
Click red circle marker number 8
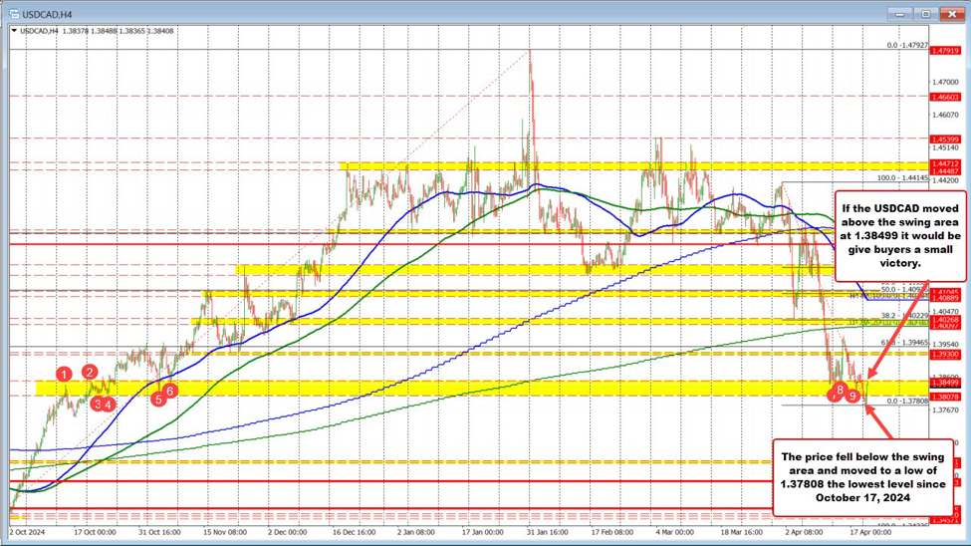[x=841, y=389]
